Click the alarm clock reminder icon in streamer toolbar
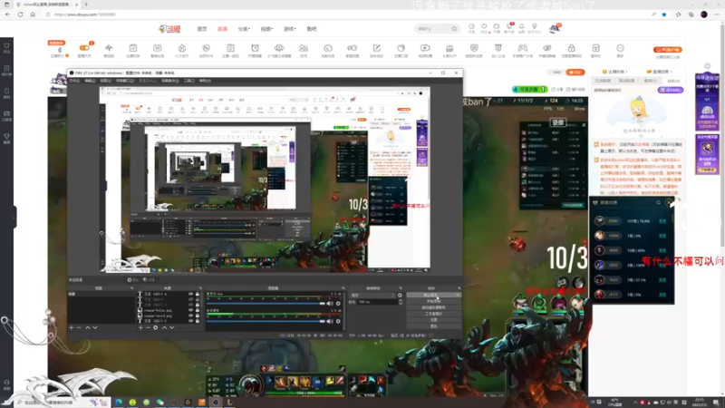The height and width of the screenshot is (408, 725). (255, 48)
